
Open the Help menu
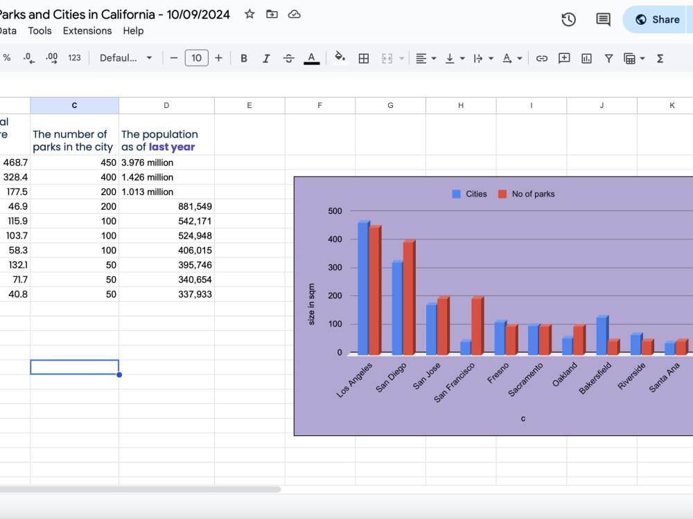point(133,31)
